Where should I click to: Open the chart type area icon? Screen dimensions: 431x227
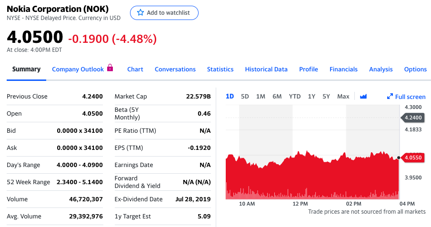363,97
